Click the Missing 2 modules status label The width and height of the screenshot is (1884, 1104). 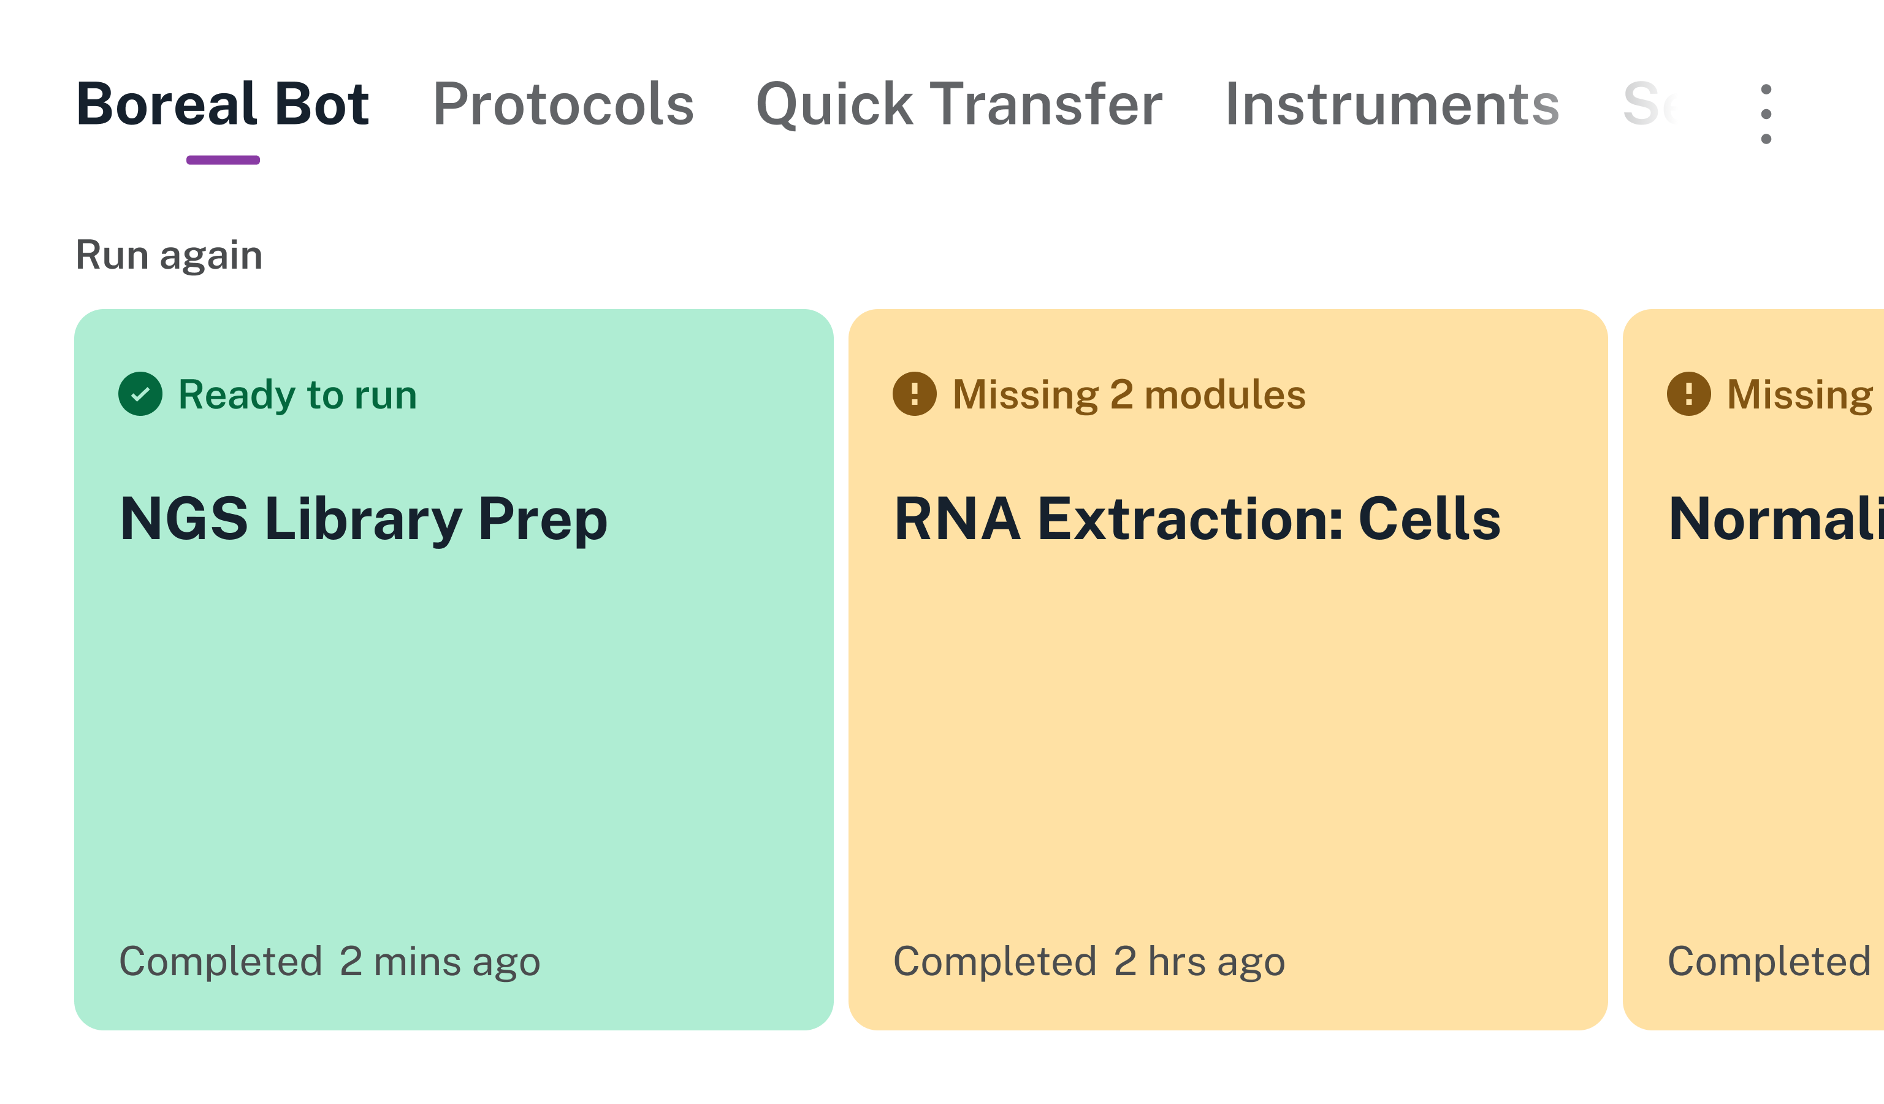point(1129,394)
